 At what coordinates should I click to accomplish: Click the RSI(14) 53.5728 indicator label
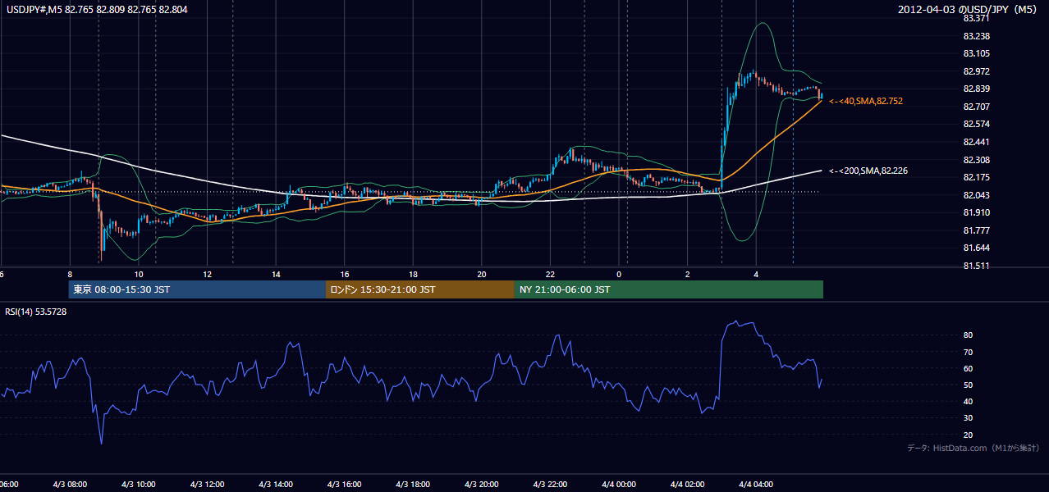coord(36,312)
